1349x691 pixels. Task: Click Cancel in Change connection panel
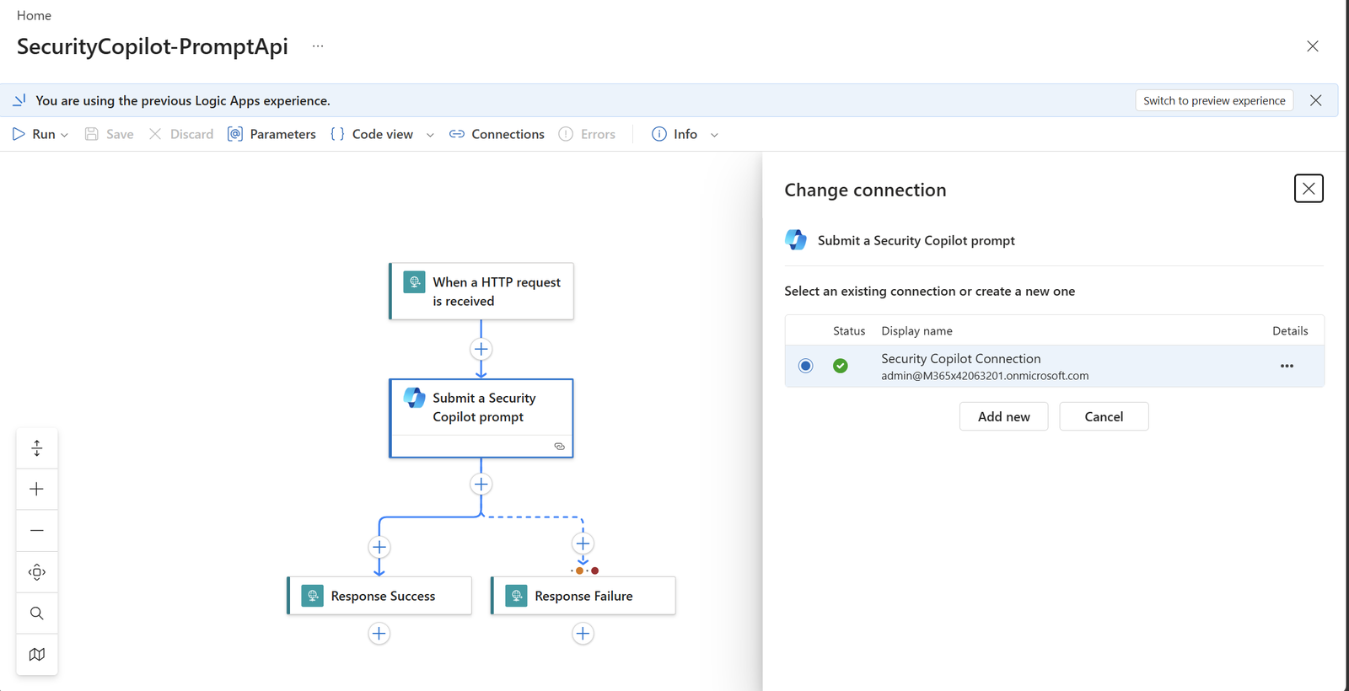tap(1104, 416)
